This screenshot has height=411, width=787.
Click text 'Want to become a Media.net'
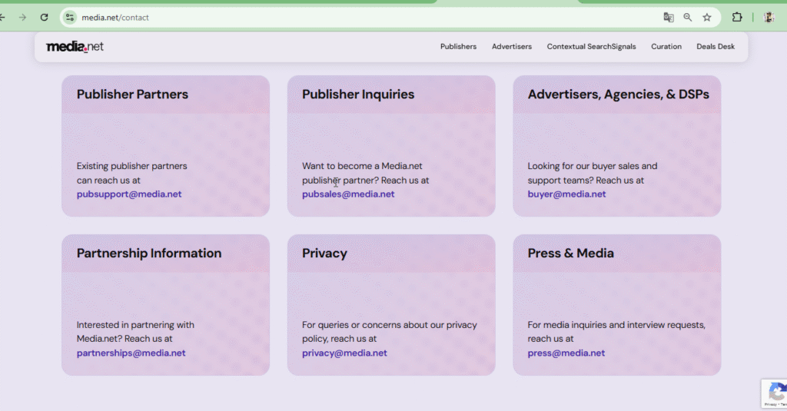coord(362,166)
